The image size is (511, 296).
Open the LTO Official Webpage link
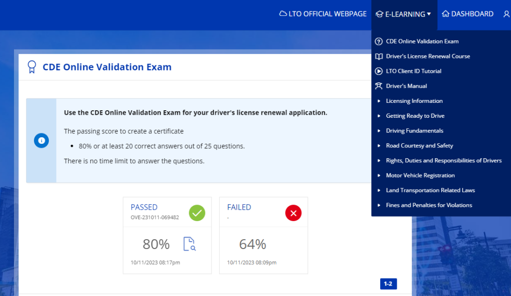click(323, 14)
